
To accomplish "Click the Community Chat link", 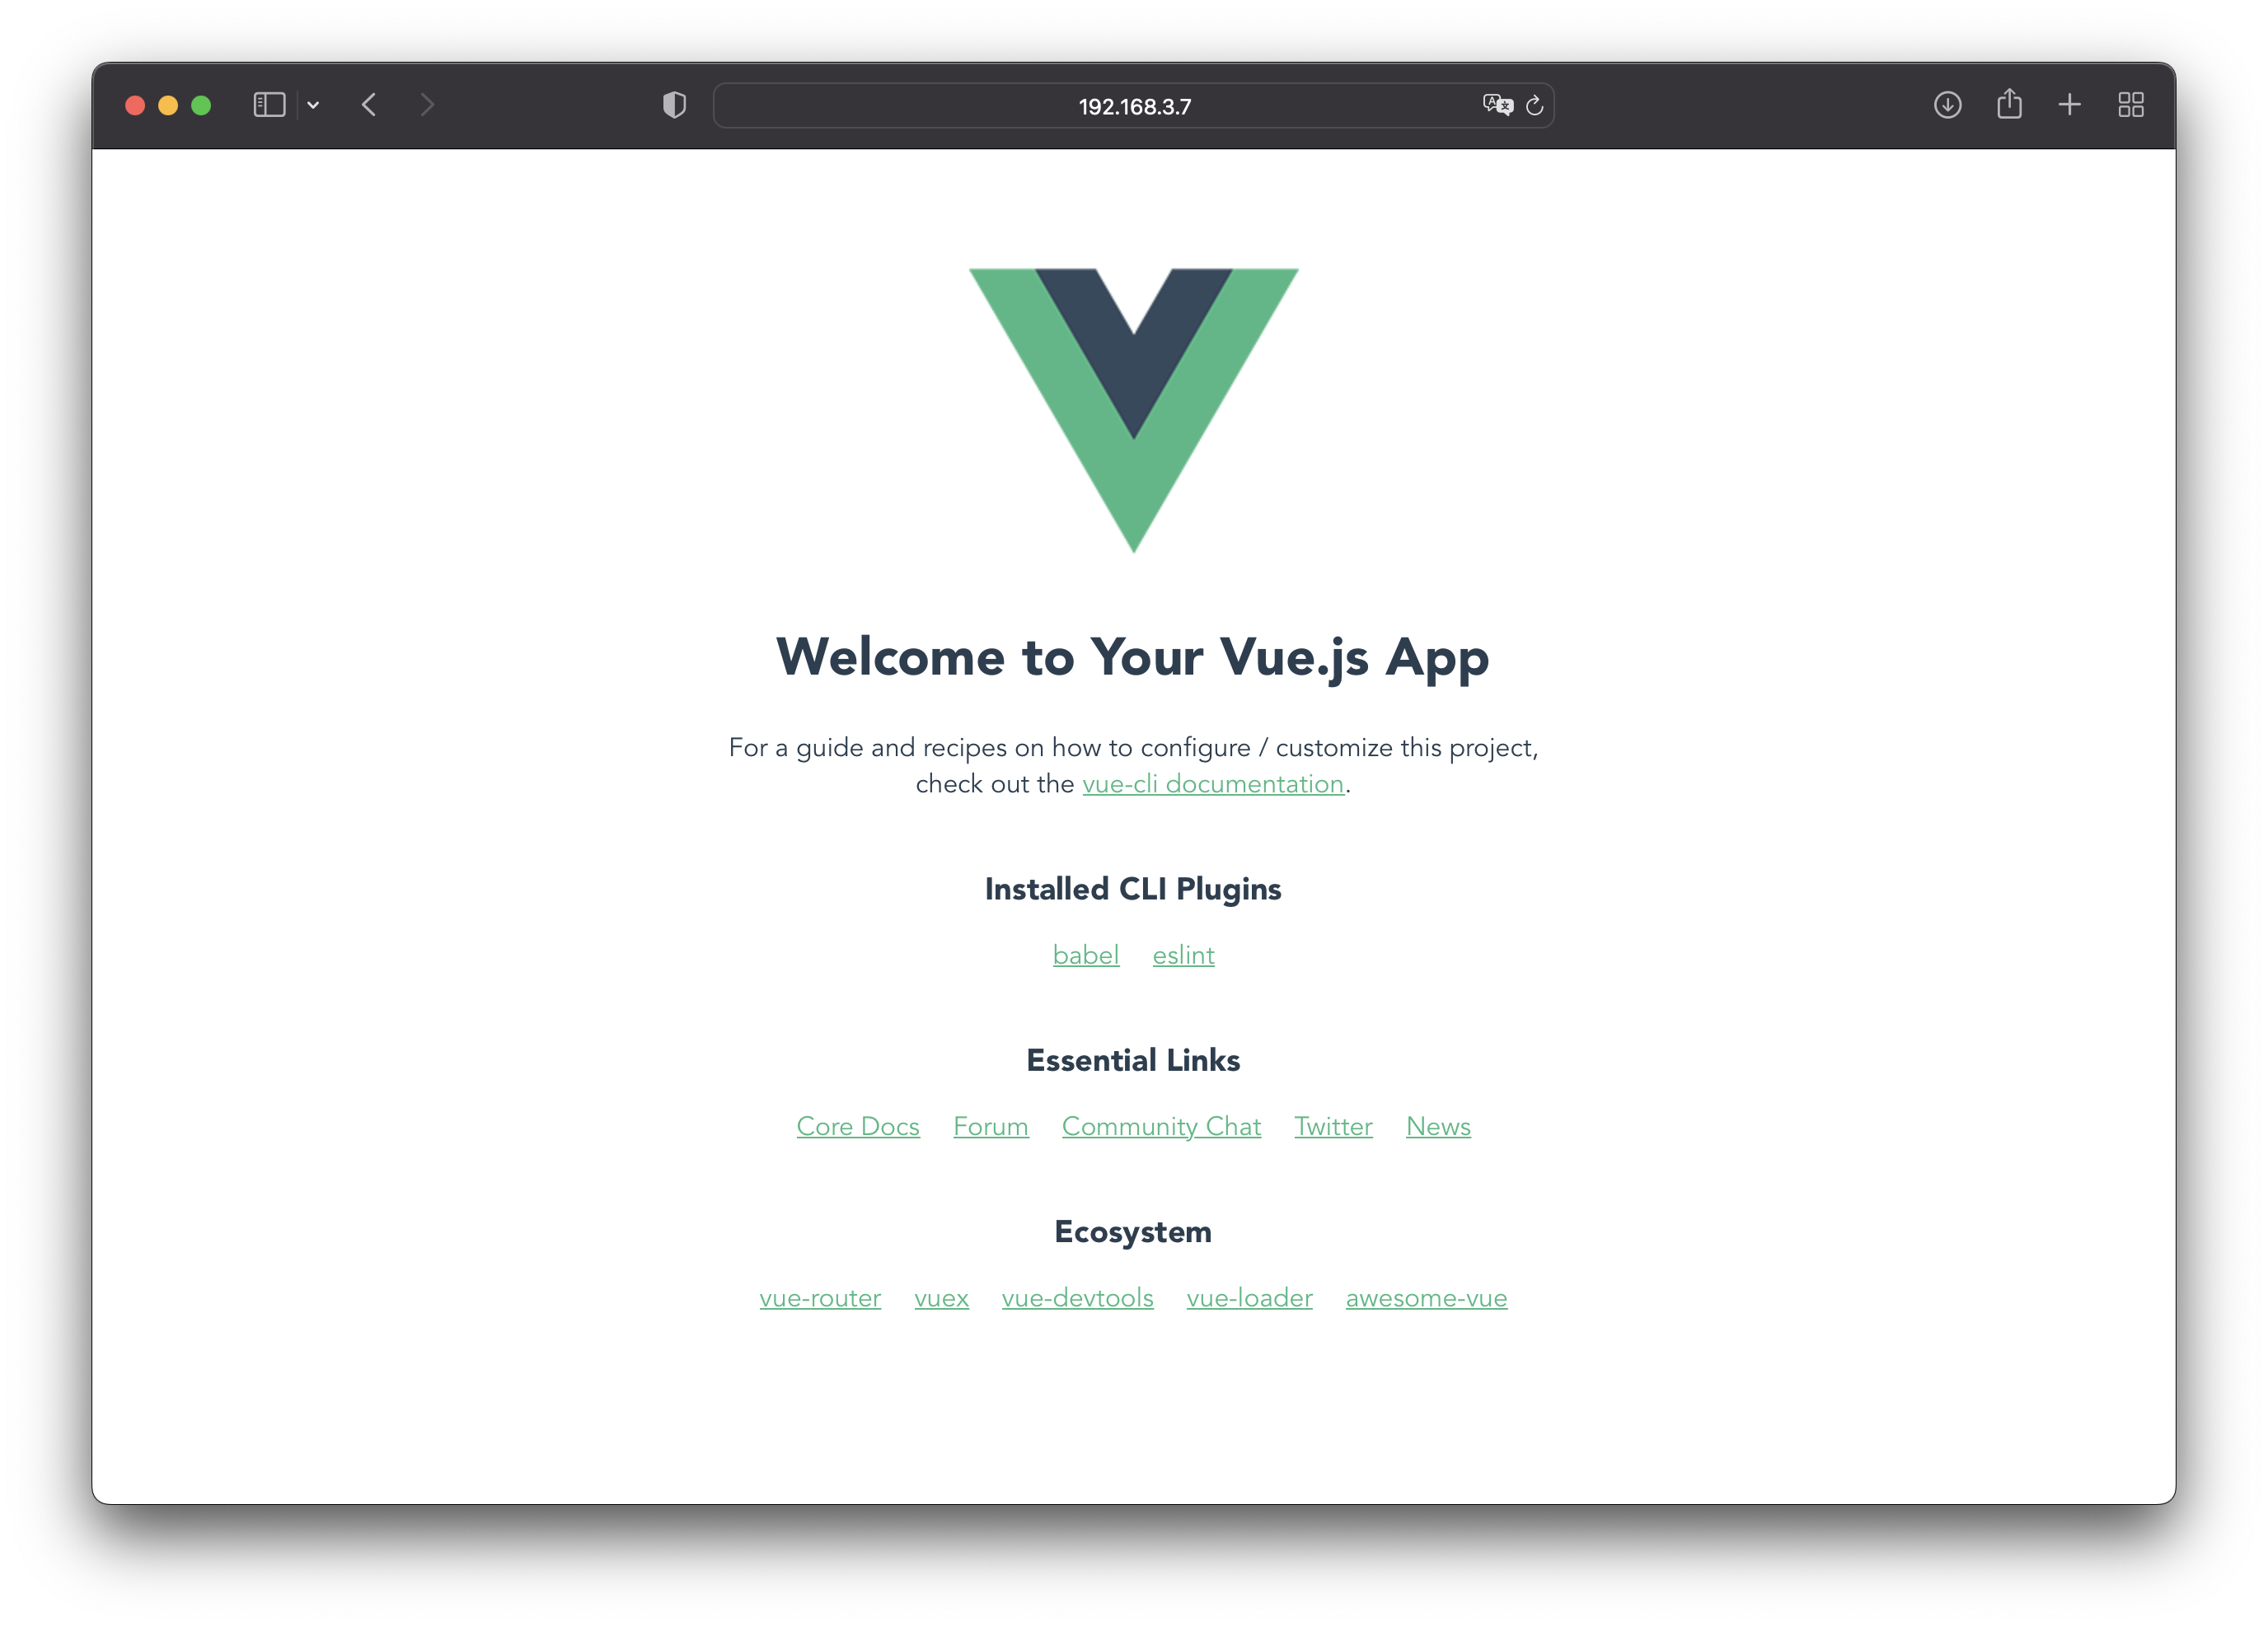I will pos(1160,1126).
